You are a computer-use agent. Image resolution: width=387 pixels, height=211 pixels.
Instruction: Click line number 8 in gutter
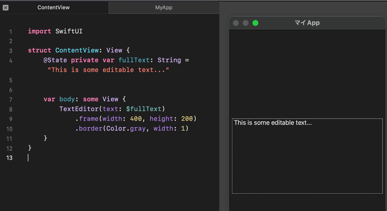tap(11, 109)
